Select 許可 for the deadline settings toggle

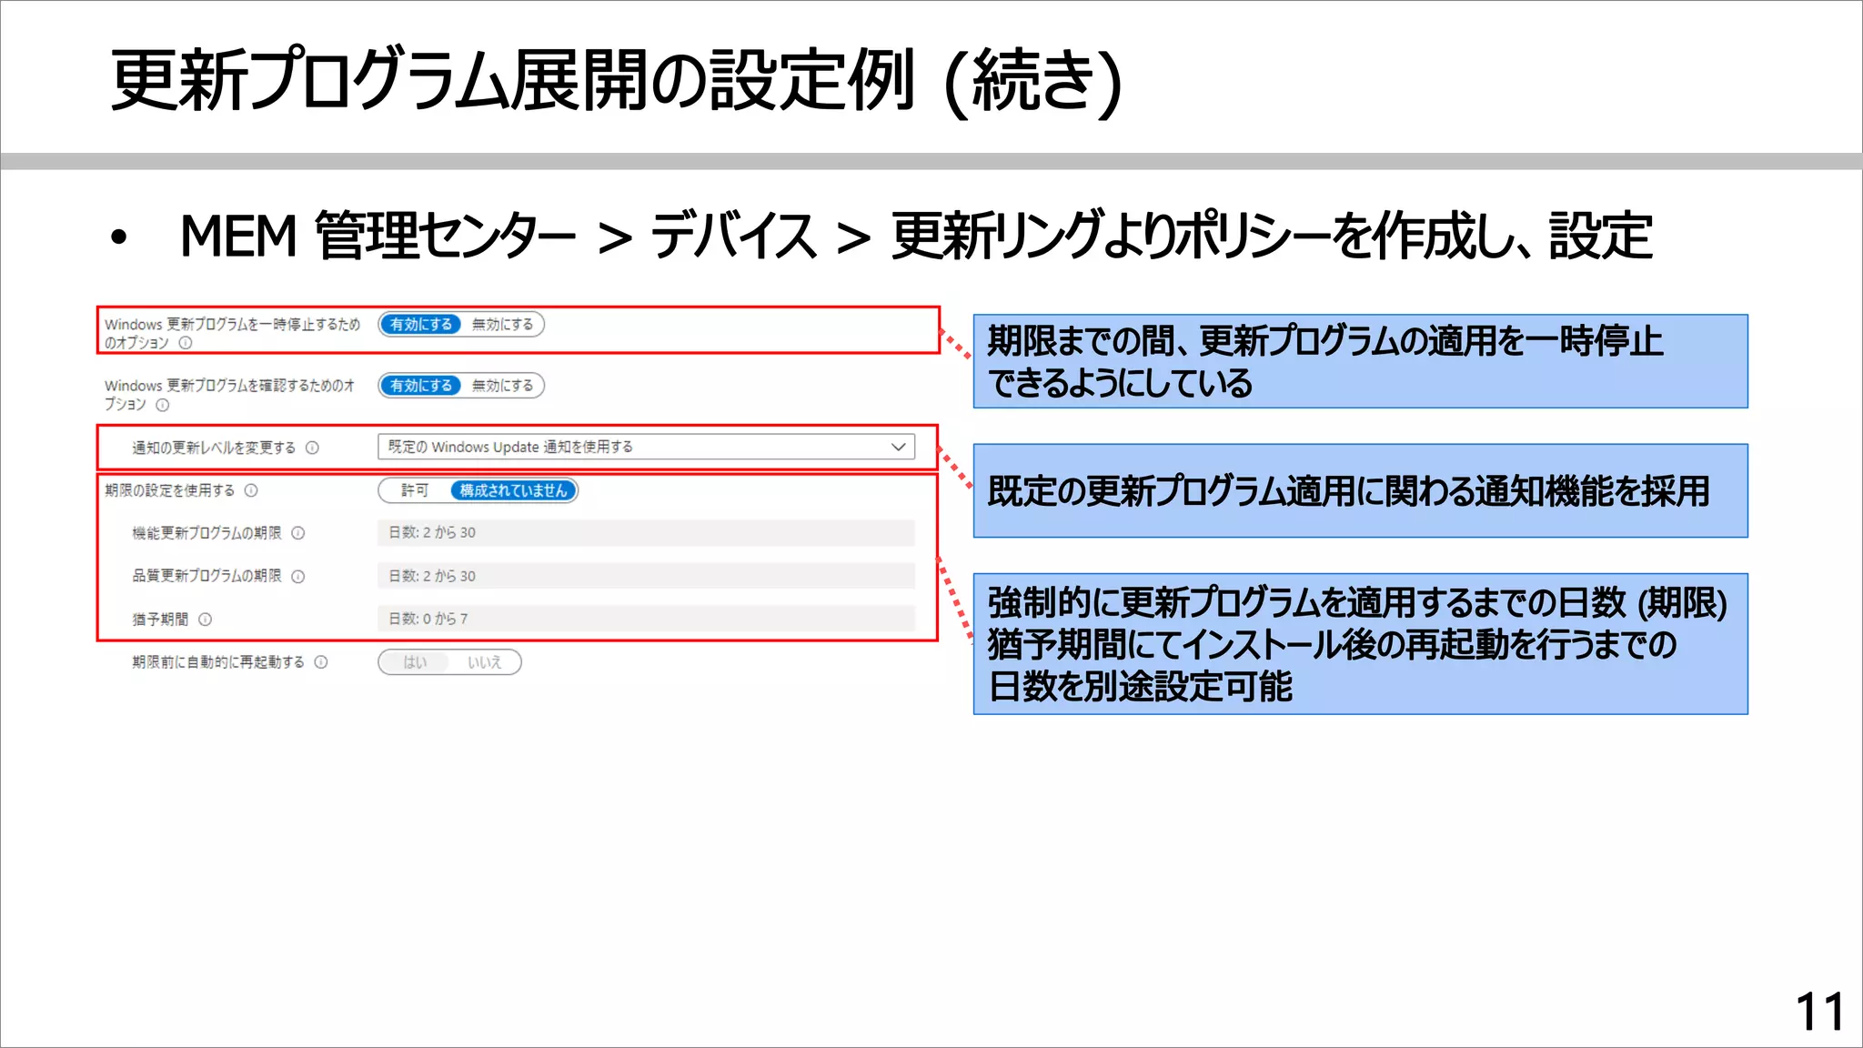click(x=415, y=491)
